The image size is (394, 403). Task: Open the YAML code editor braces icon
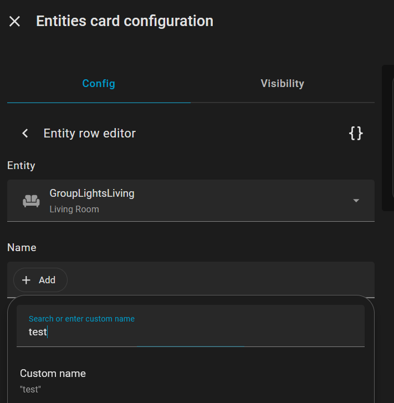356,133
